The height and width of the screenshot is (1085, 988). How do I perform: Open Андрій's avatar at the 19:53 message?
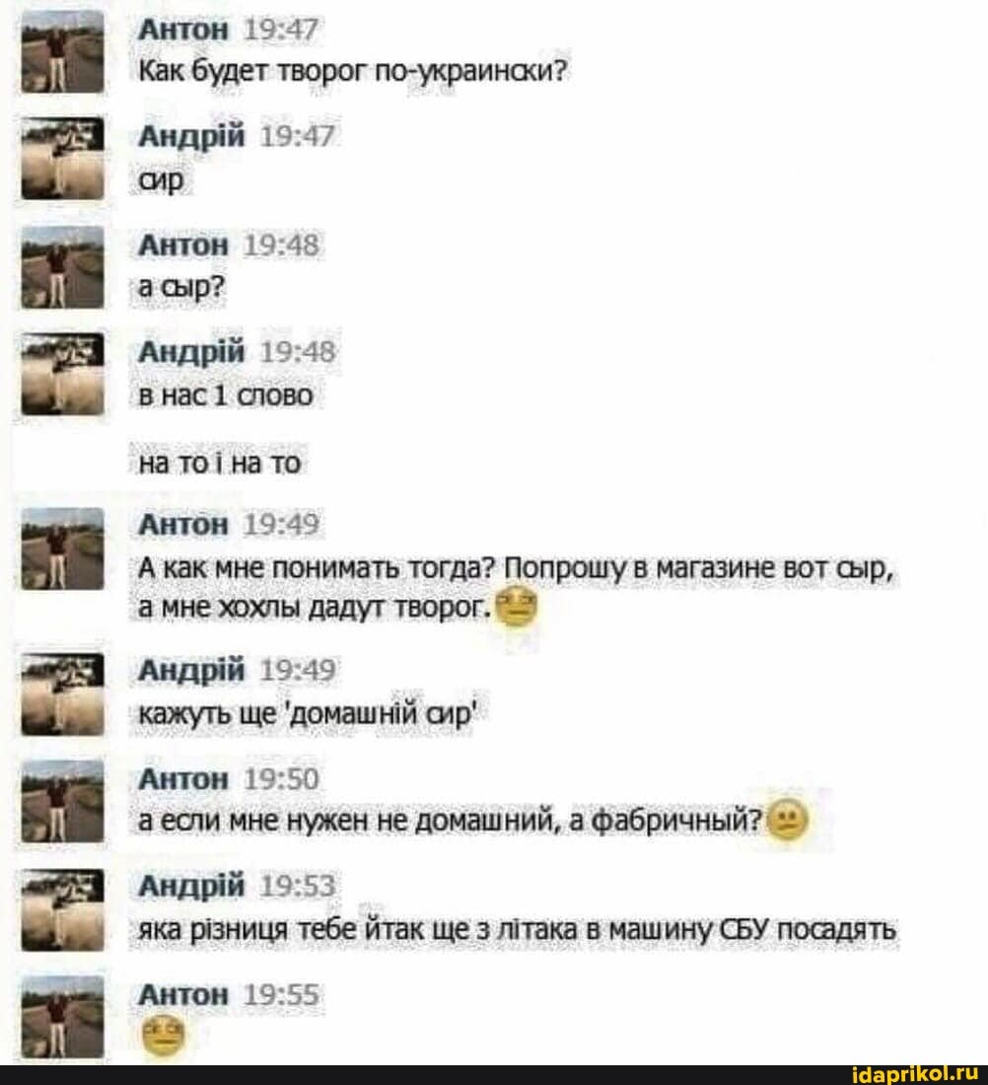[62, 910]
